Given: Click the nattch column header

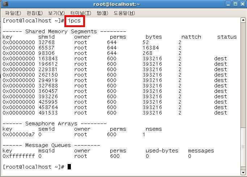Looking at the screenshot, I should pyautogui.click(x=191, y=37).
